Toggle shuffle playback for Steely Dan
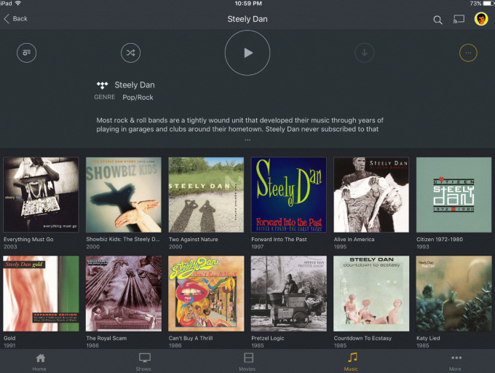 (x=130, y=52)
